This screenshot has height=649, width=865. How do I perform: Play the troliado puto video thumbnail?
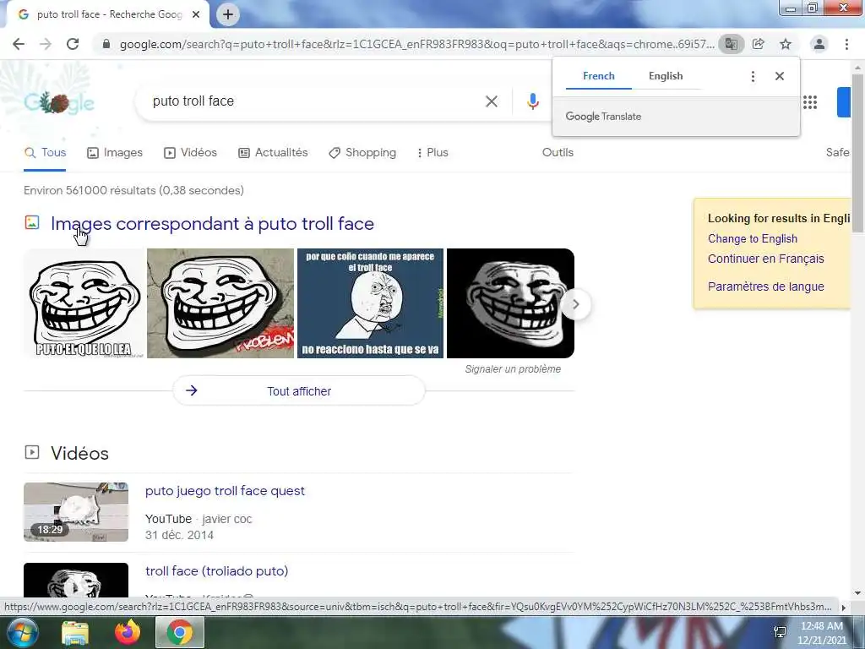coord(76,580)
